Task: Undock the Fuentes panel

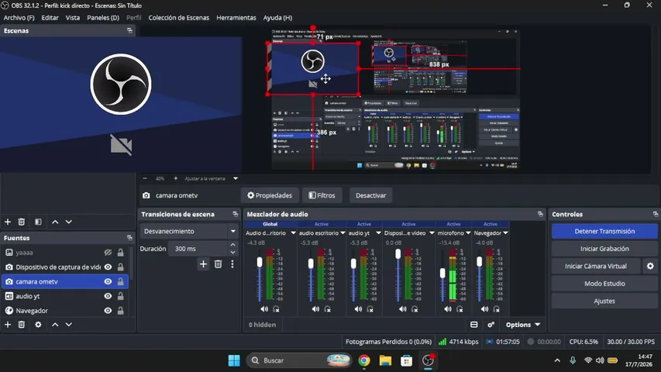Action: 129,237
